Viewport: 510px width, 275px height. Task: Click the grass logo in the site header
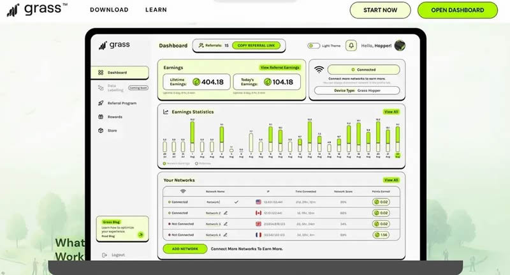37,10
